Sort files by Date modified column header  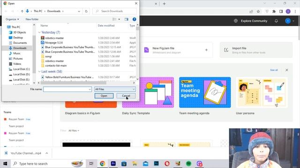point(106,26)
